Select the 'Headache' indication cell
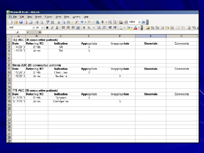The image size is (204, 153). tap(61, 76)
